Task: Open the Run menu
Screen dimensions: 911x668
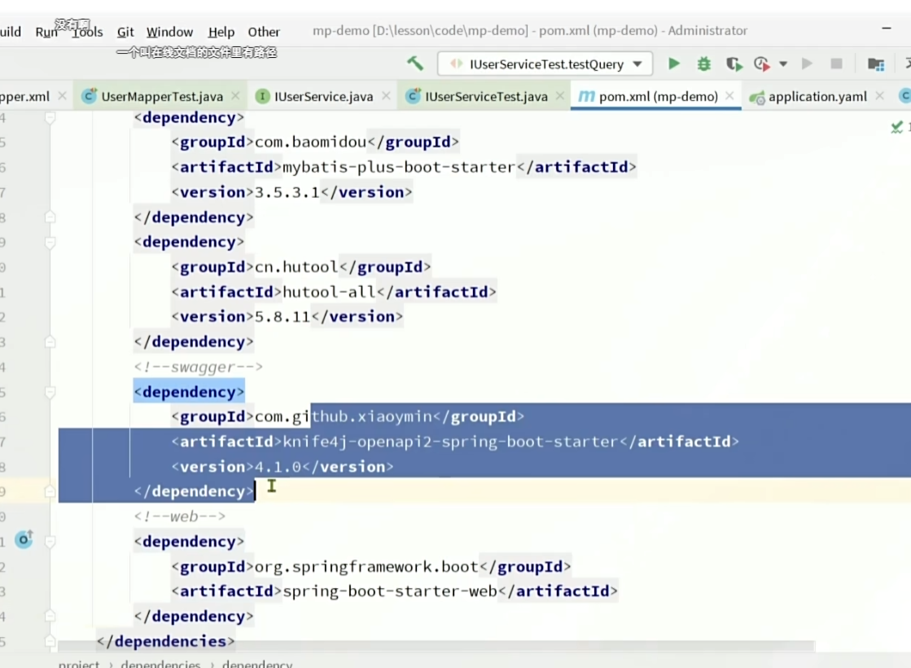Action: pos(46,32)
